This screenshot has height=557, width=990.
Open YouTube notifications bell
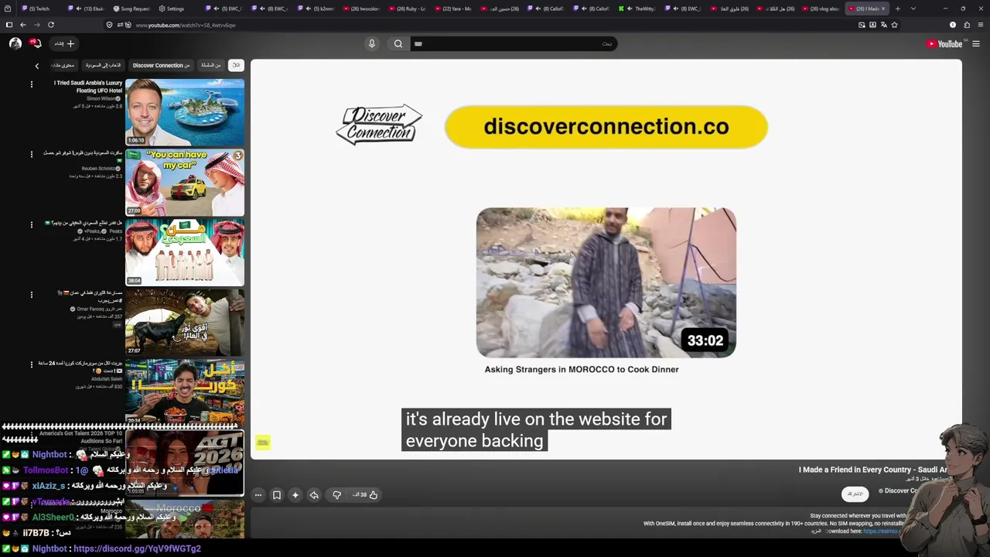[35, 44]
